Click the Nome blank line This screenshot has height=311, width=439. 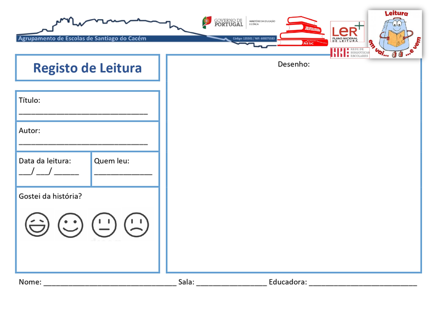[x=110, y=284]
